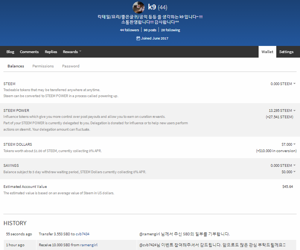300x250 pixels.
Task: Open the 44 followers list
Action: (129, 30)
